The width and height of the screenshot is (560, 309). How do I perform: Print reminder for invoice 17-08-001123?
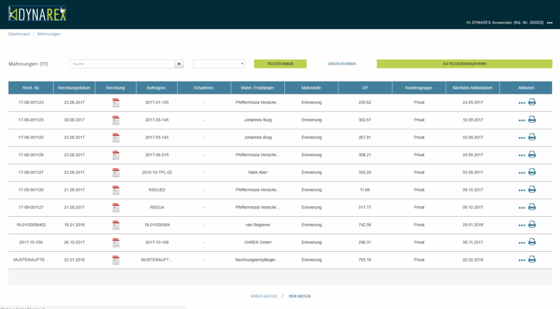[x=532, y=102]
